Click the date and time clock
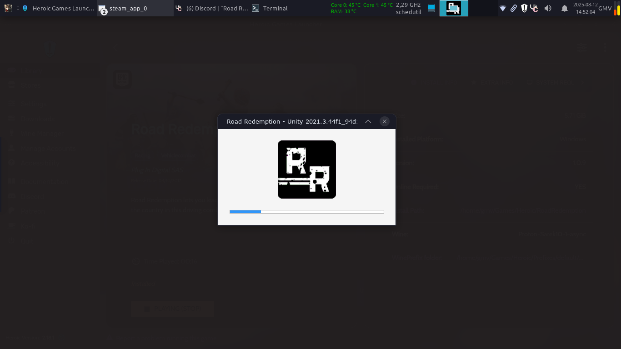The width and height of the screenshot is (621, 349). [x=585, y=8]
